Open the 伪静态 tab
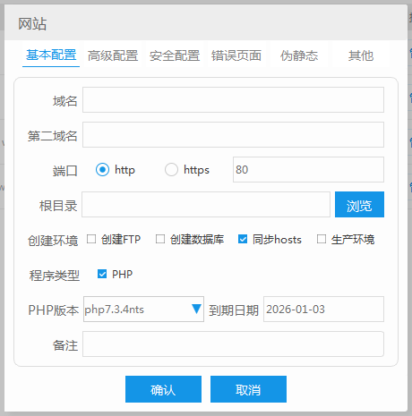The width and height of the screenshot is (412, 416). point(299,55)
